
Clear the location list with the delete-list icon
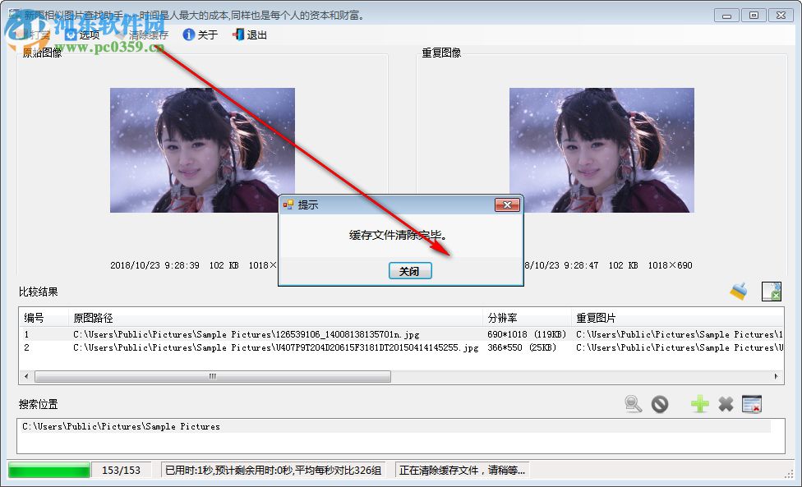click(x=752, y=404)
